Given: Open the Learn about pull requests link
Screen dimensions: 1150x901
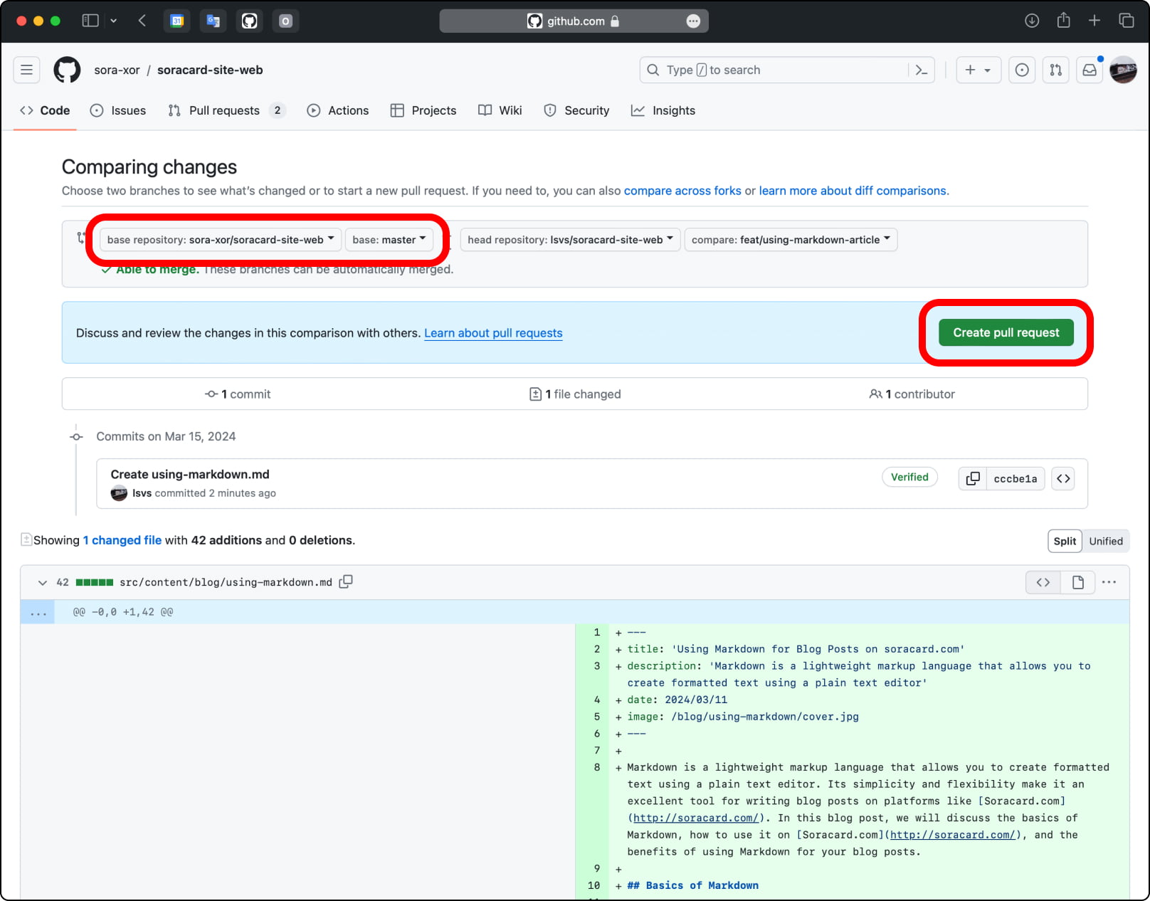Looking at the screenshot, I should click(493, 333).
